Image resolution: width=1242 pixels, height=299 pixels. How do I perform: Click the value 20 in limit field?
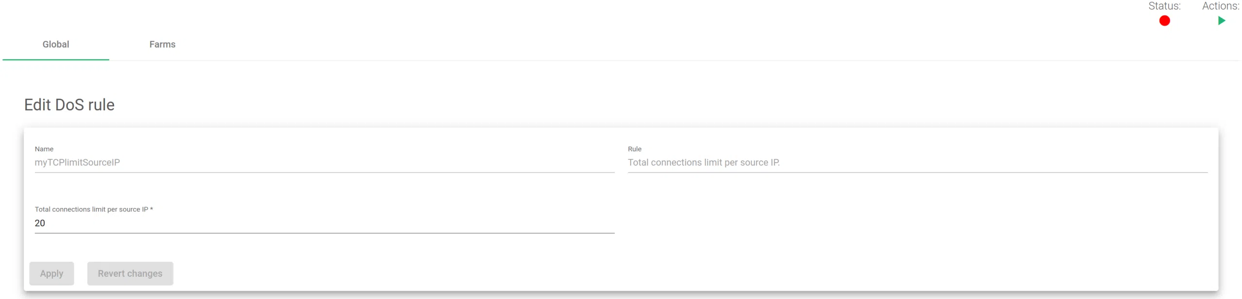pos(40,223)
